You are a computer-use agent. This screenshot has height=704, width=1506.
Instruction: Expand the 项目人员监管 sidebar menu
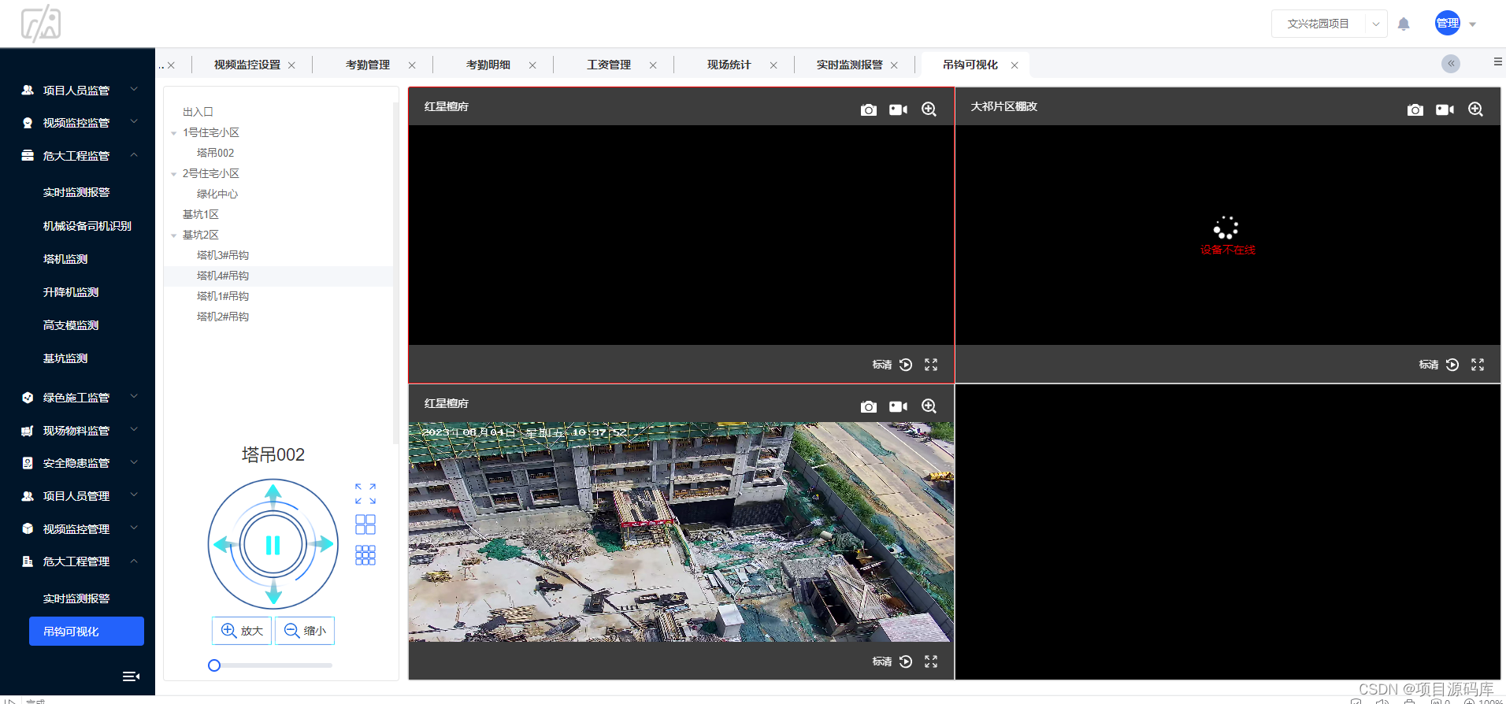point(77,90)
